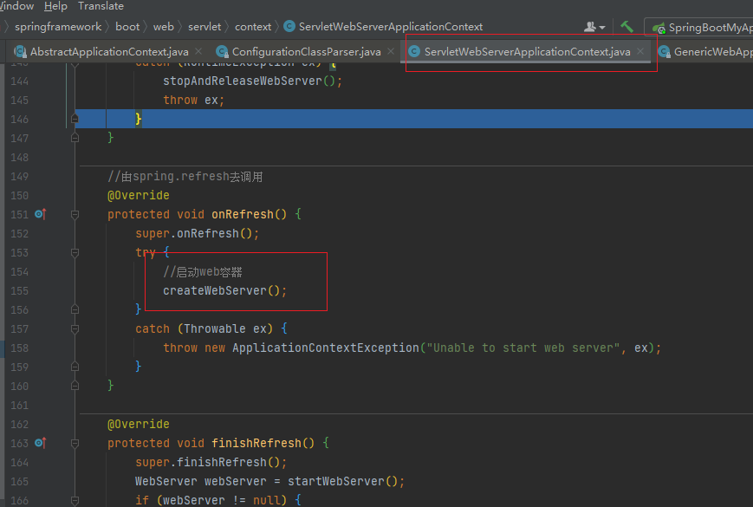
Task: Close the AbstractApplicationContext.java tab
Action: click(x=198, y=52)
